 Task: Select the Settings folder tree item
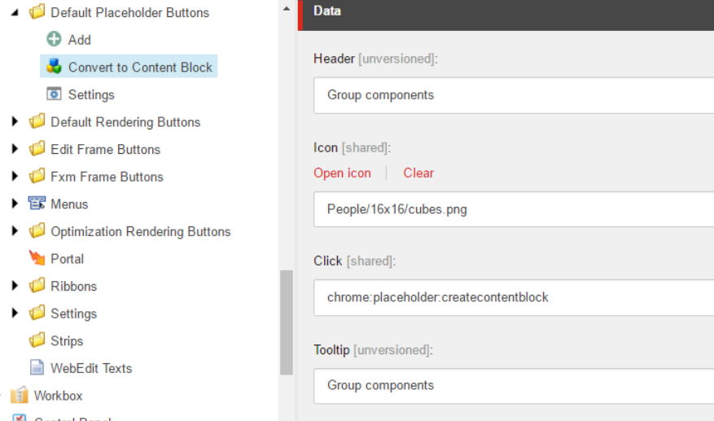[74, 314]
